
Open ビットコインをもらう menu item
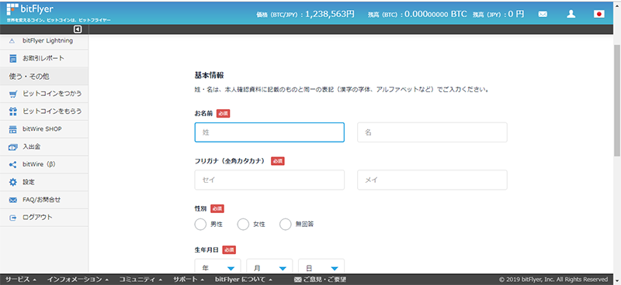coord(52,112)
